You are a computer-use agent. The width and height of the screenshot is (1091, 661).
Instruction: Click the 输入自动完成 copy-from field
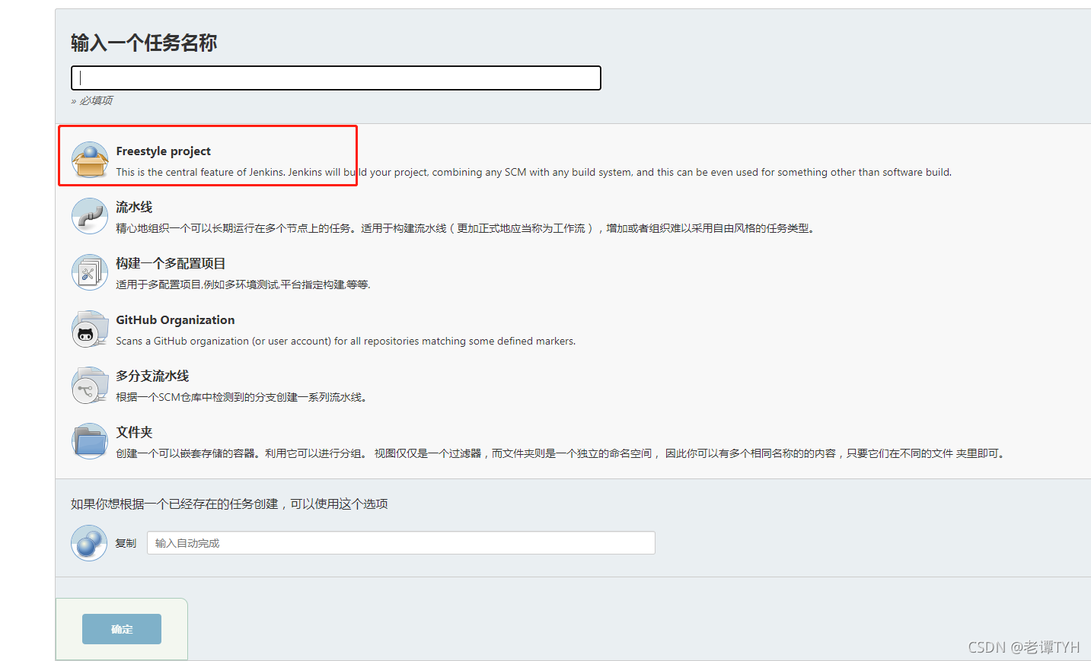pos(401,543)
